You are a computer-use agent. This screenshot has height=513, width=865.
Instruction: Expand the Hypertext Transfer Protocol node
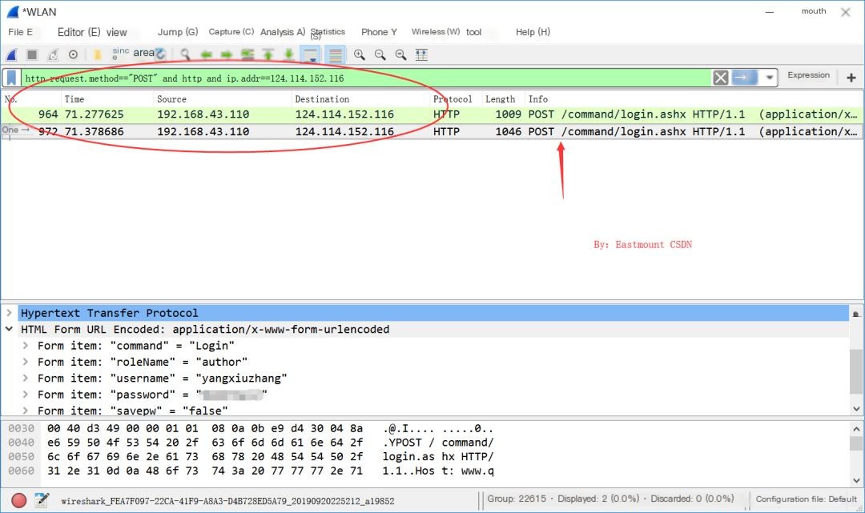(9, 313)
